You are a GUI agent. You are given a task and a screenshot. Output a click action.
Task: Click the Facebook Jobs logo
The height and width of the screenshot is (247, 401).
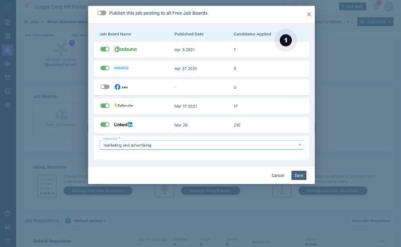click(x=121, y=87)
